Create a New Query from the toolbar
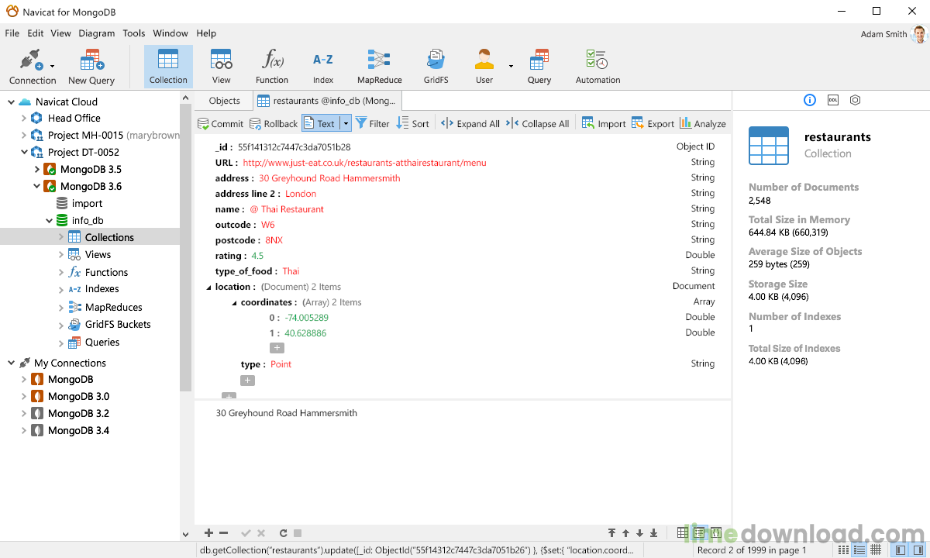The height and width of the screenshot is (558, 930). [x=91, y=67]
